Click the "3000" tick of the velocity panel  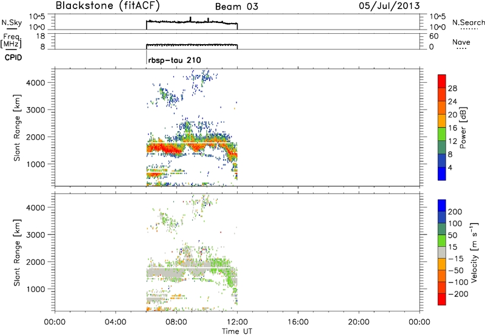pyautogui.click(x=36, y=235)
